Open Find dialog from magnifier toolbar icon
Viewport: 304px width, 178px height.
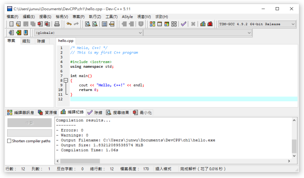(x=88, y=24)
